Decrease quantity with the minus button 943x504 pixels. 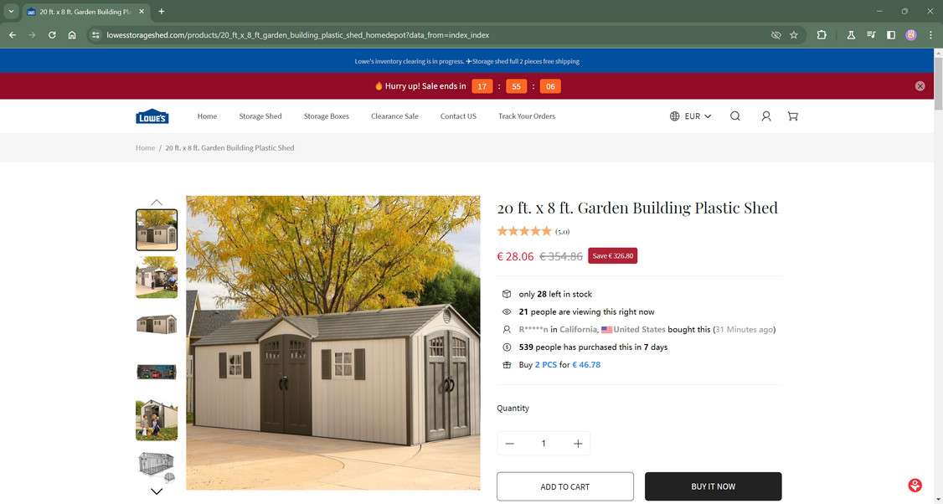509,443
